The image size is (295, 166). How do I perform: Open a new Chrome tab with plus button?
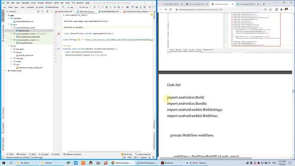264,4
